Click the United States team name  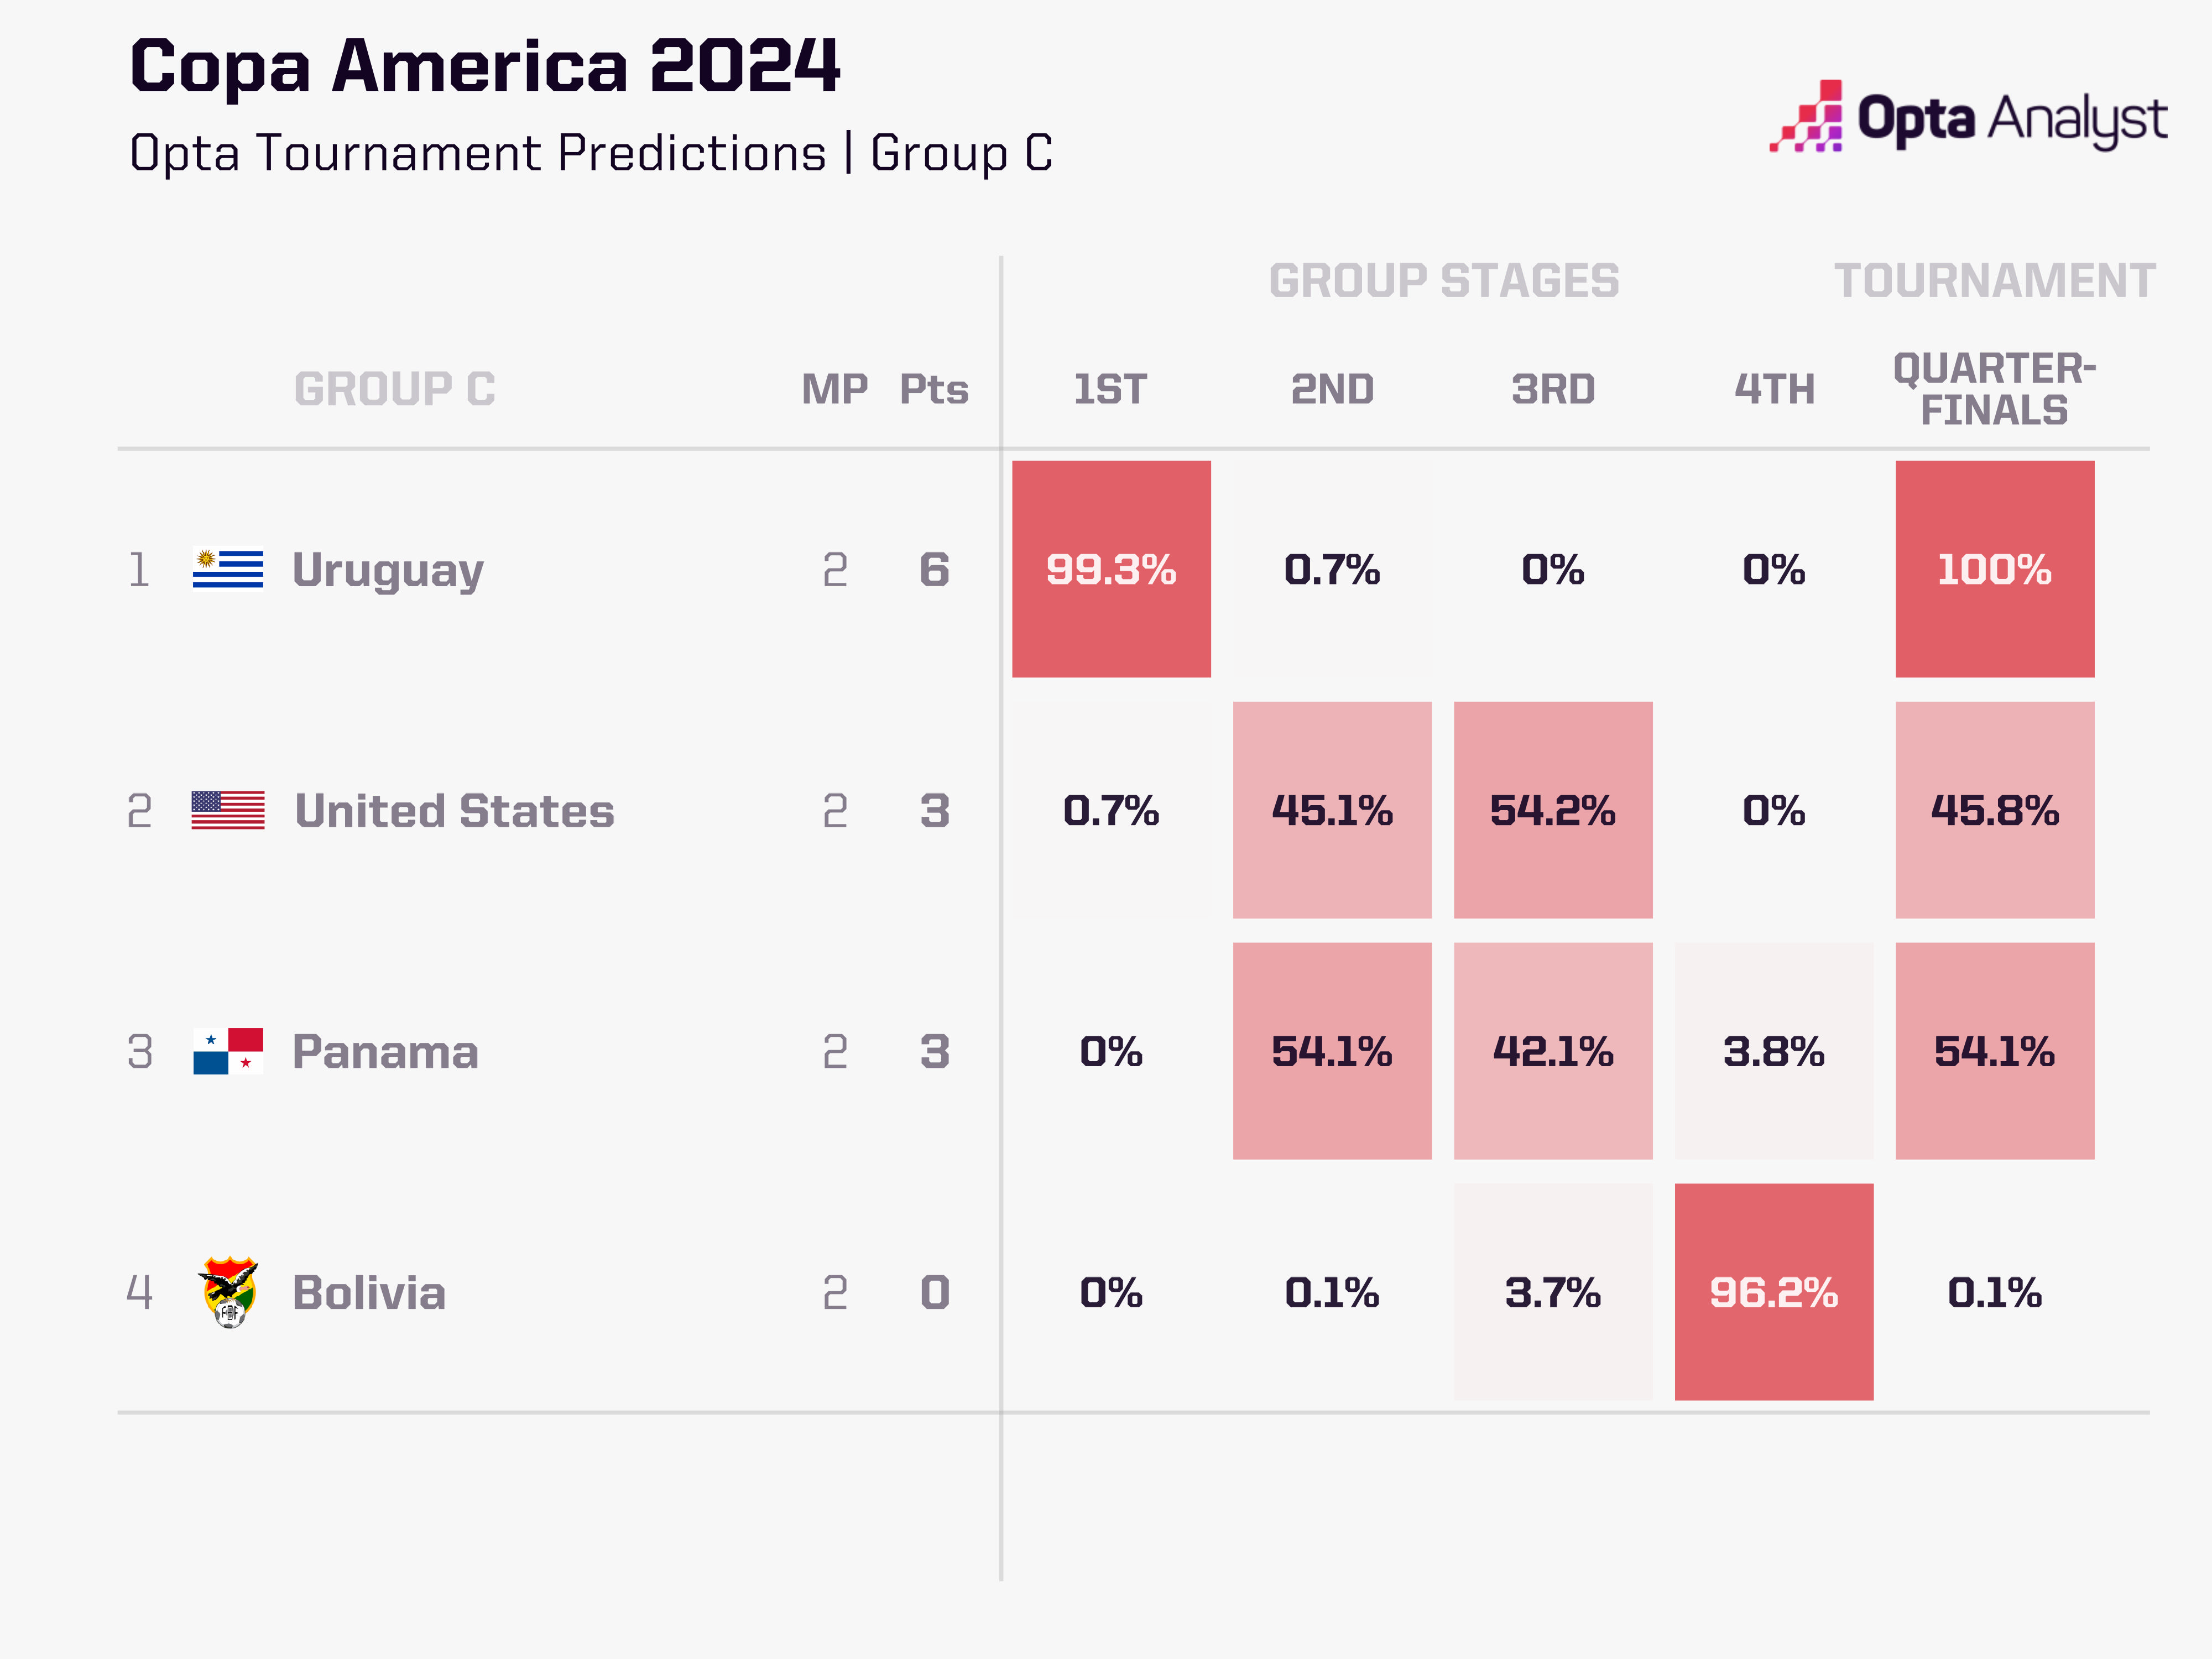(x=454, y=811)
